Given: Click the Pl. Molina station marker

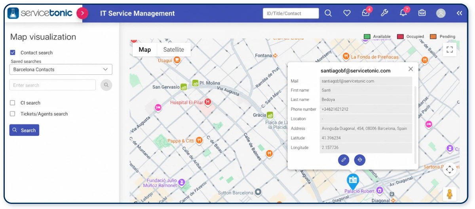Looking at the screenshot, I should [195, 83].
